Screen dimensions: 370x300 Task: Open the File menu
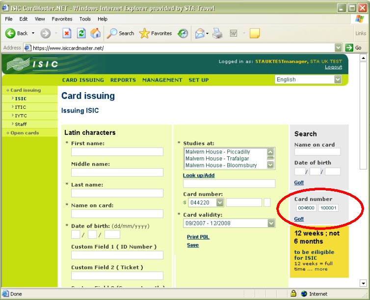[x=9, y=19]
